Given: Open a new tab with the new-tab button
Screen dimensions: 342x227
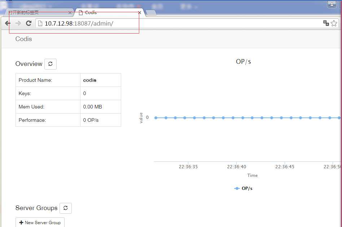Looking at the screenshot, I should (151, 13).
